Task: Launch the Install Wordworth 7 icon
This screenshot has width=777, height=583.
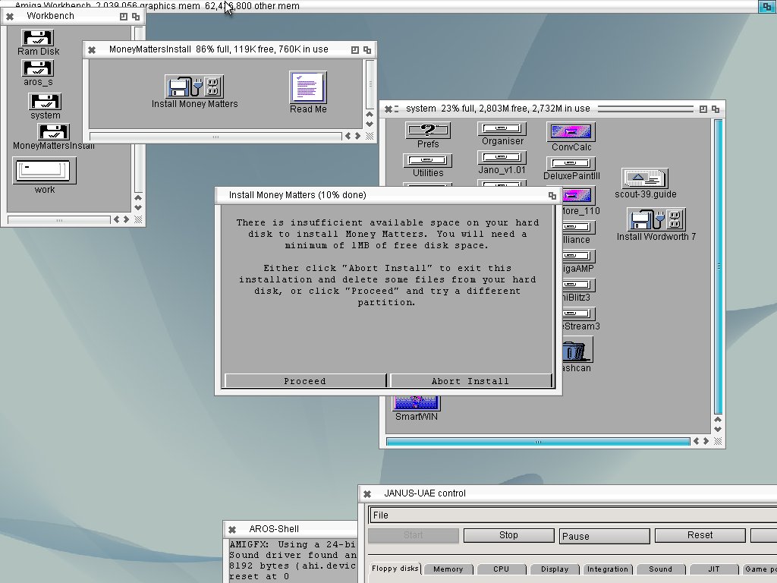Action: 656,219
